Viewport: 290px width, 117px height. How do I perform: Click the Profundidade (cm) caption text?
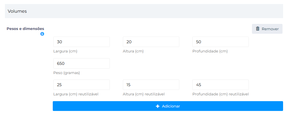[210, 51]
